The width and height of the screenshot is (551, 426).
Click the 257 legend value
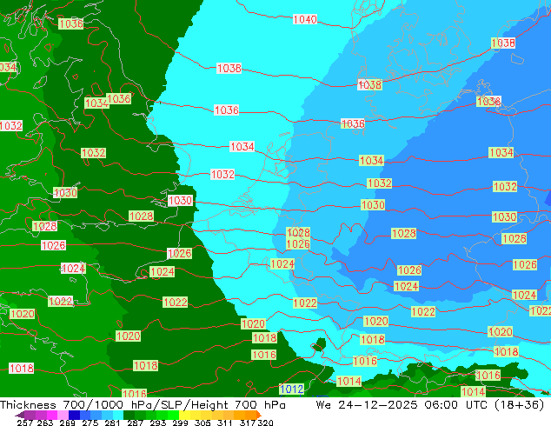[x=25, y=423]
